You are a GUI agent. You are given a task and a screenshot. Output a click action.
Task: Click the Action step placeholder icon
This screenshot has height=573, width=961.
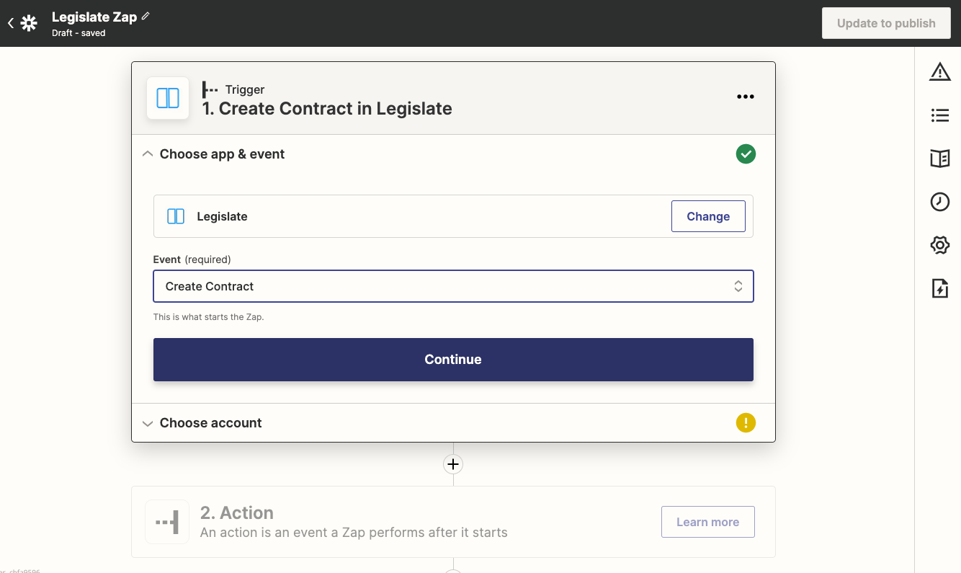(167, 522)
